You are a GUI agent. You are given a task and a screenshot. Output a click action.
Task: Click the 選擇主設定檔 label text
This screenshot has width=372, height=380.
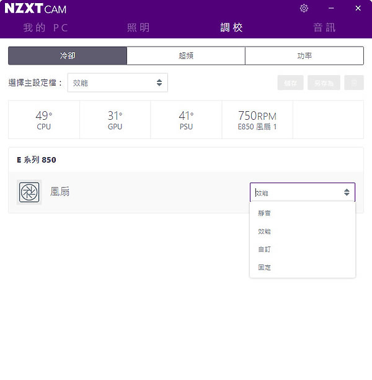35,83
